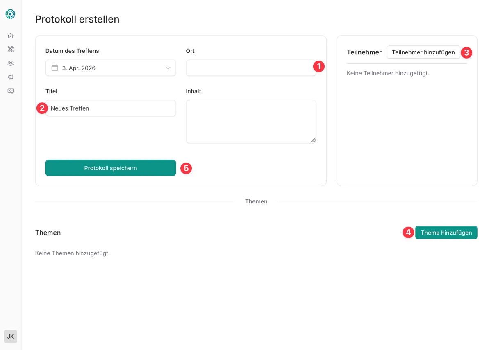Viewport: 489px width, 350px height.
Task: Click the red marker number 1
Action: [318, 65]
